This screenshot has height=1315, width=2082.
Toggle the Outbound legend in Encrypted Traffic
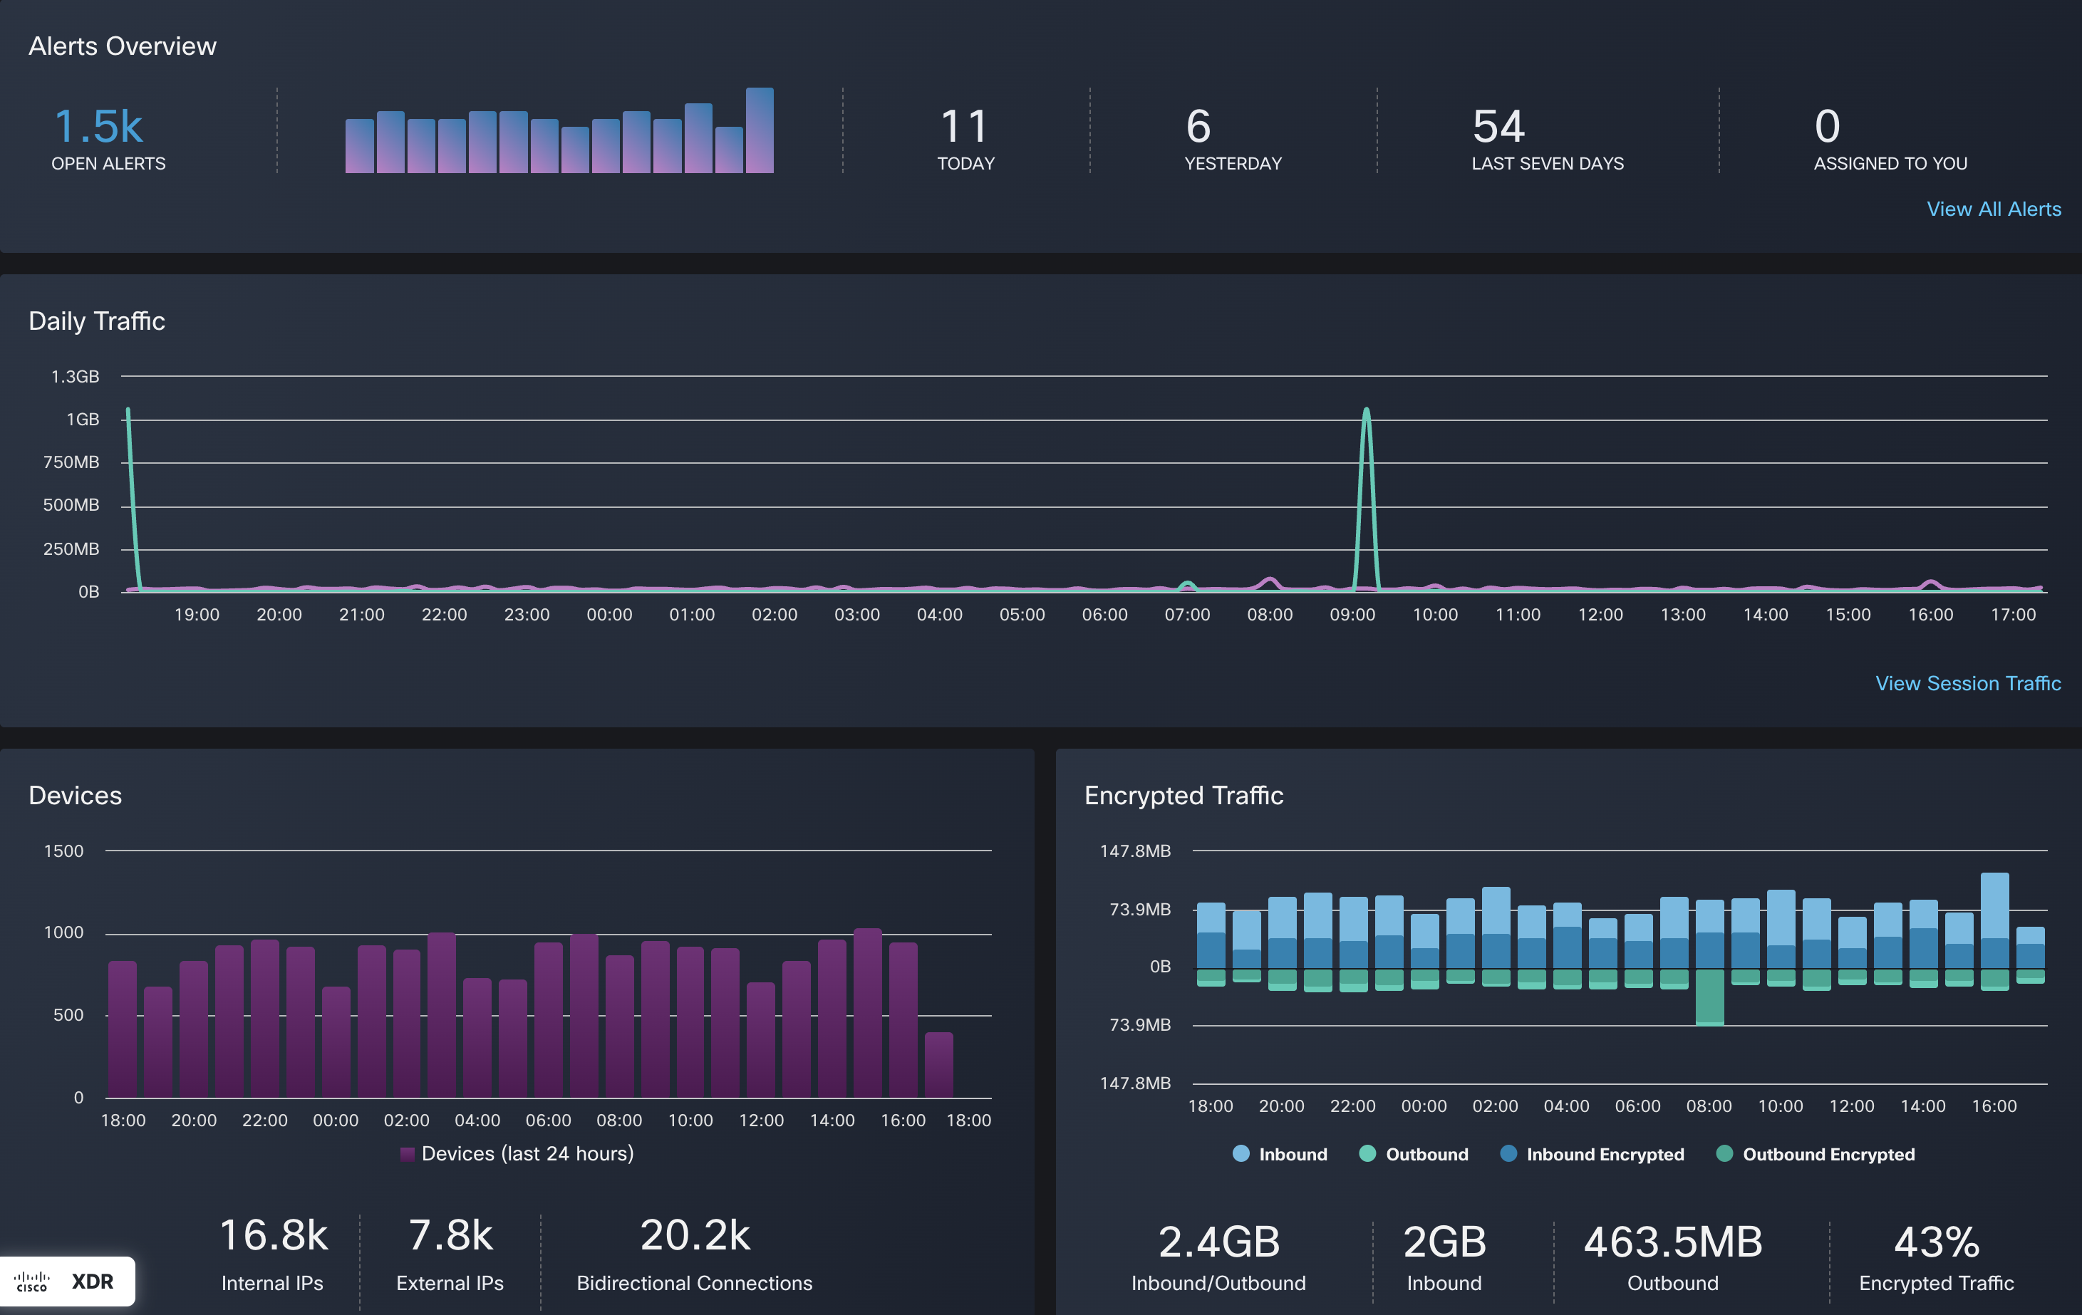pyautogui.click(x=1426, y=1153)
